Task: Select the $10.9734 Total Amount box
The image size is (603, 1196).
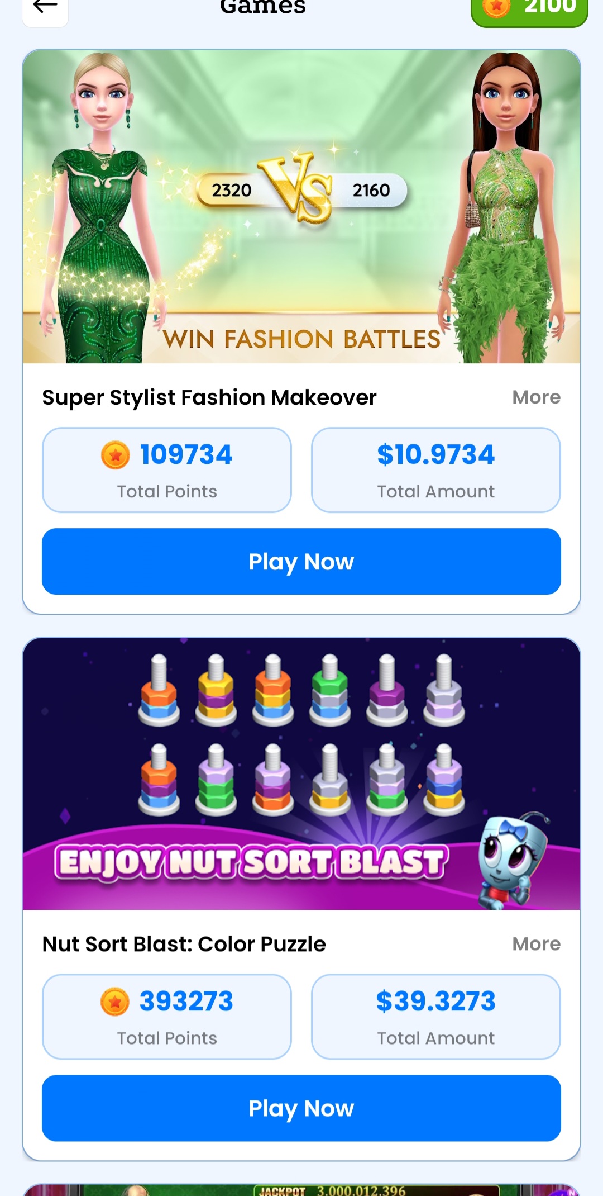Action: tap(436, 470)
